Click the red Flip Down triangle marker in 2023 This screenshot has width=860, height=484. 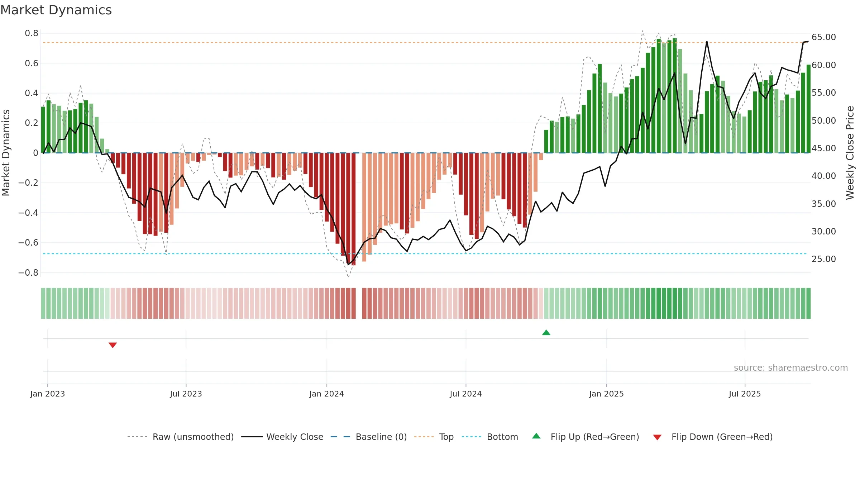pyautogui.click(x=113, y=345)
